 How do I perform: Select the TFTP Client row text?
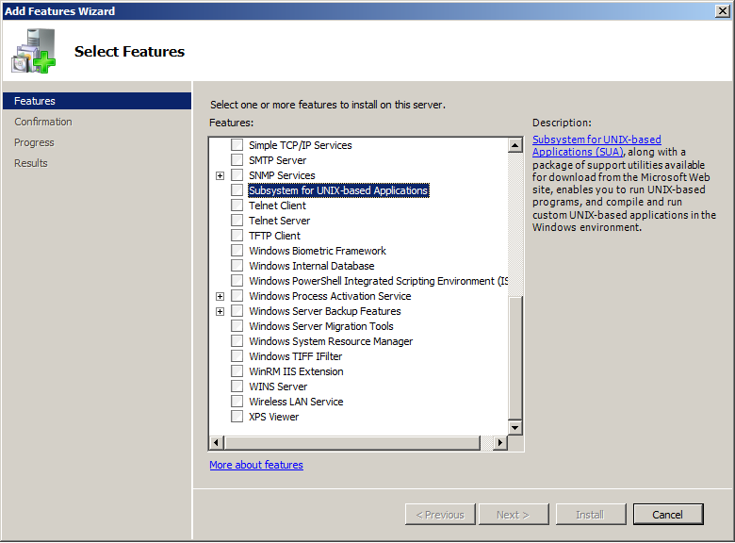(x=274, y=236)
